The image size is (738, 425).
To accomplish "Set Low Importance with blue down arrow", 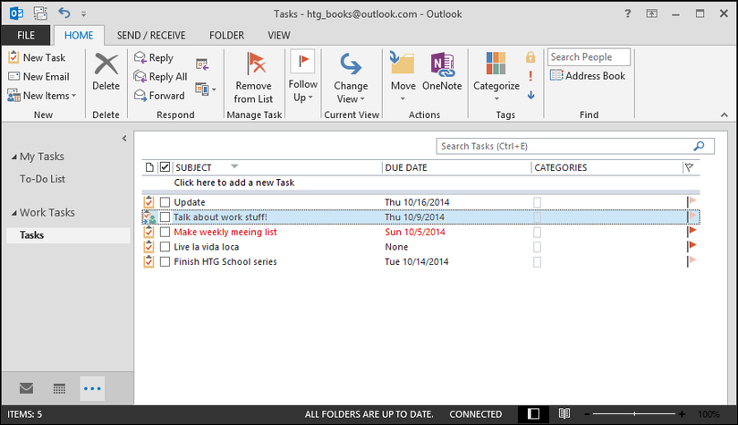I will [x=530, y=95].
